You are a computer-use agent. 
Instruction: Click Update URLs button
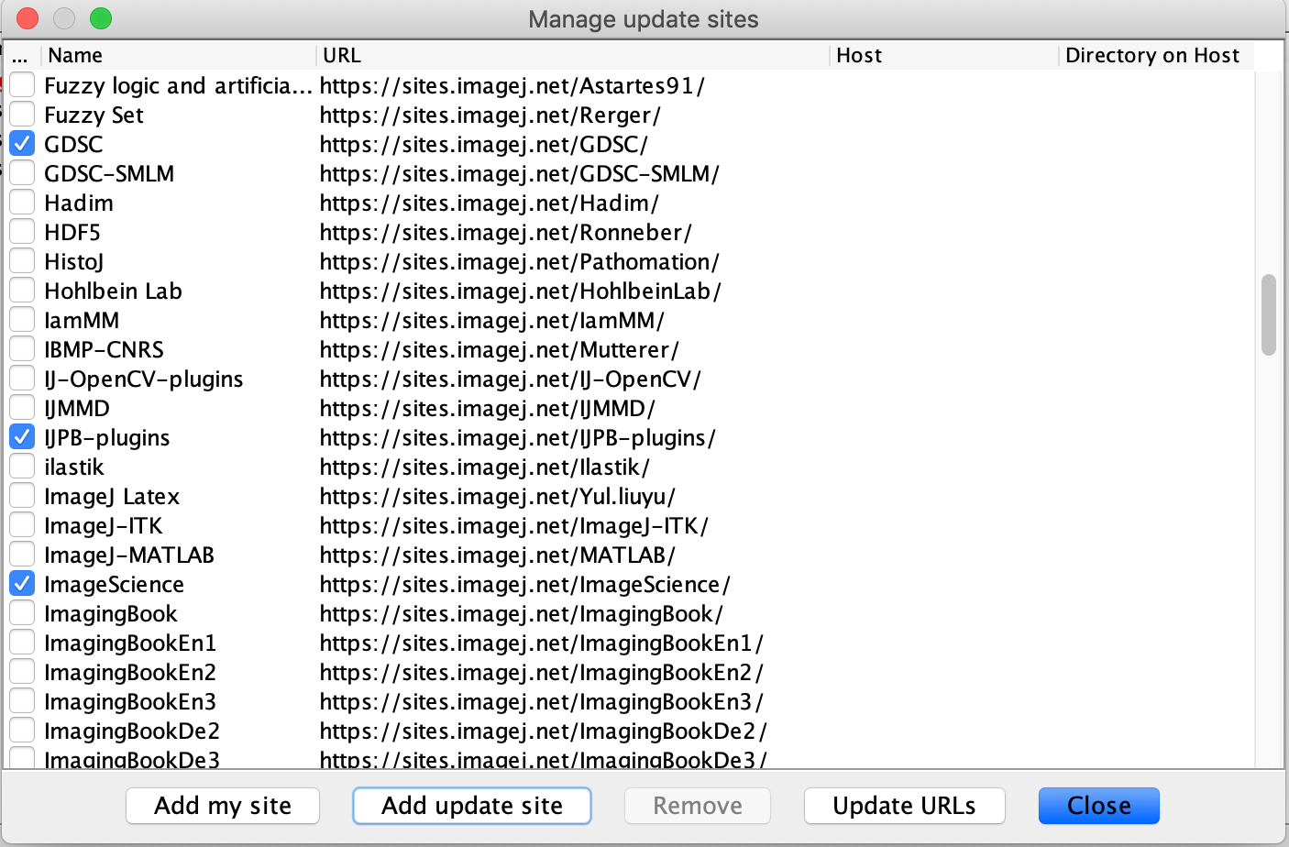click(x=905, y=806)
